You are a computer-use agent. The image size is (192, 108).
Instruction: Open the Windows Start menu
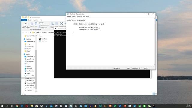tap(2, 106)
